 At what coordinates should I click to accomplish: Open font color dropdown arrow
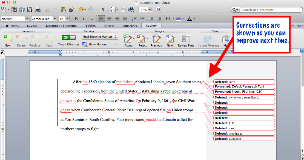(x=194, y=19)
